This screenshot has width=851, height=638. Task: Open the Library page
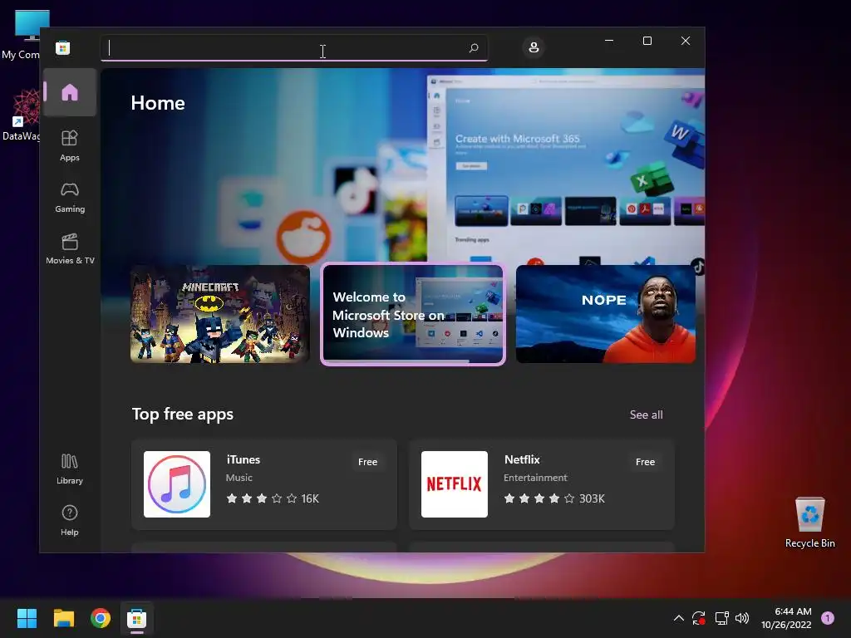[70, 469]
